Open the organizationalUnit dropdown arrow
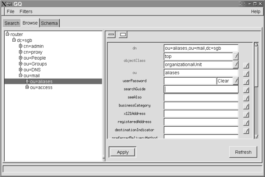Image resolution: width=265 pixels, height=177 pixels. 236,64
